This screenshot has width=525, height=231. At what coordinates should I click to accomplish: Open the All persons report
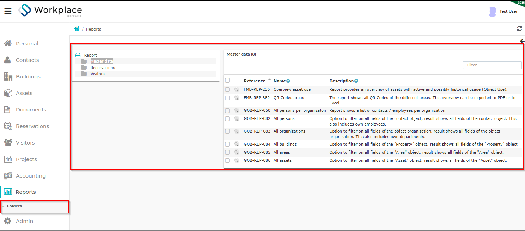(x=284, y=118)
